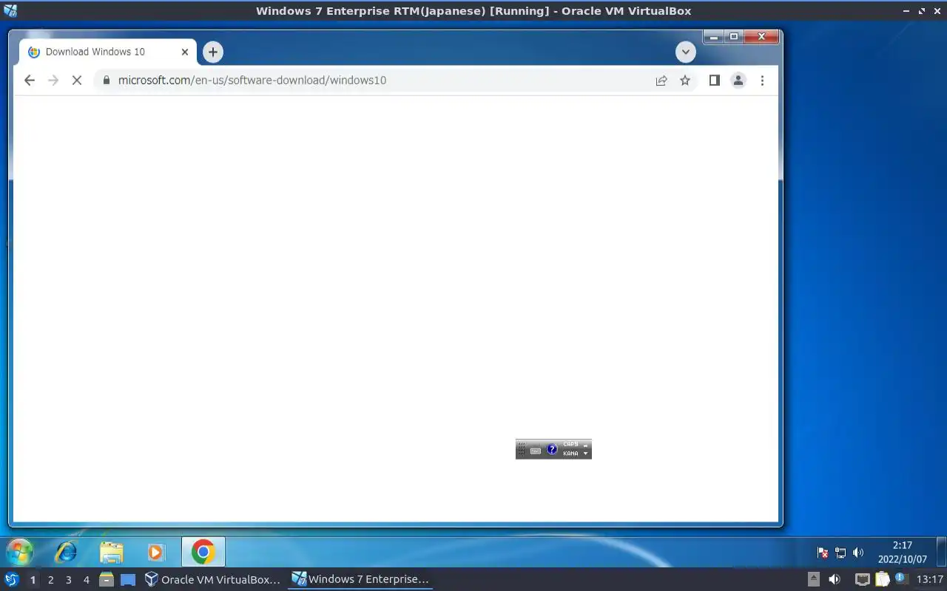947x591 pixels.
Task: Toggle the CAPS indicator on language bar
Action: click(570, 445)
